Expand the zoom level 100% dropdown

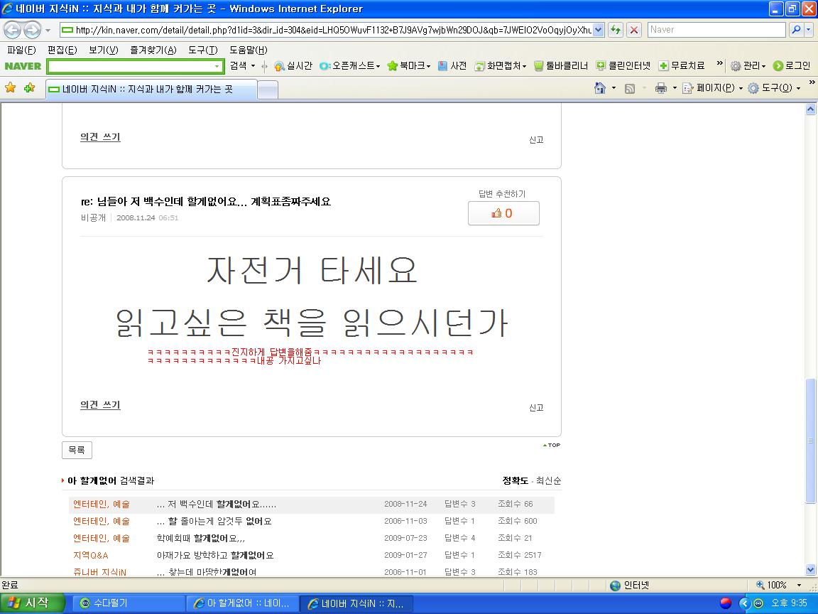pos(800,586)
